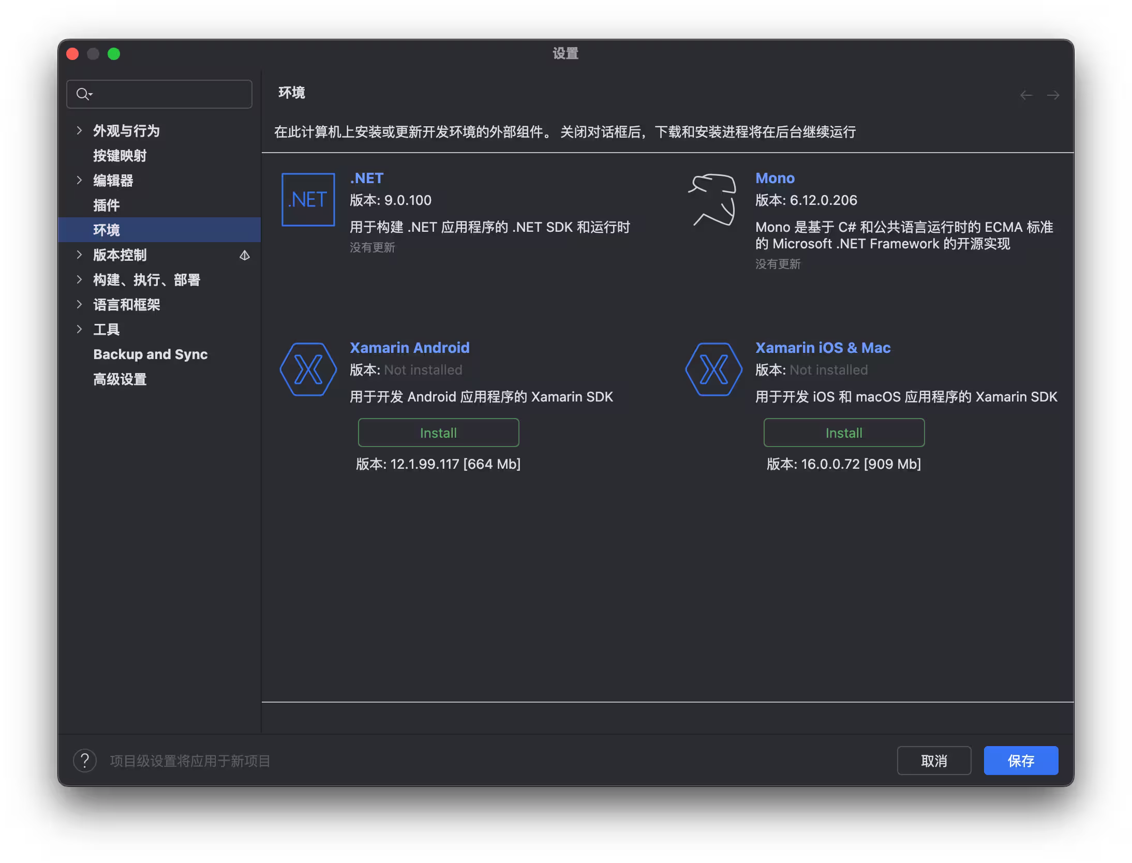Focus the settings search field

pyautogui.click(x=159, y=94)
